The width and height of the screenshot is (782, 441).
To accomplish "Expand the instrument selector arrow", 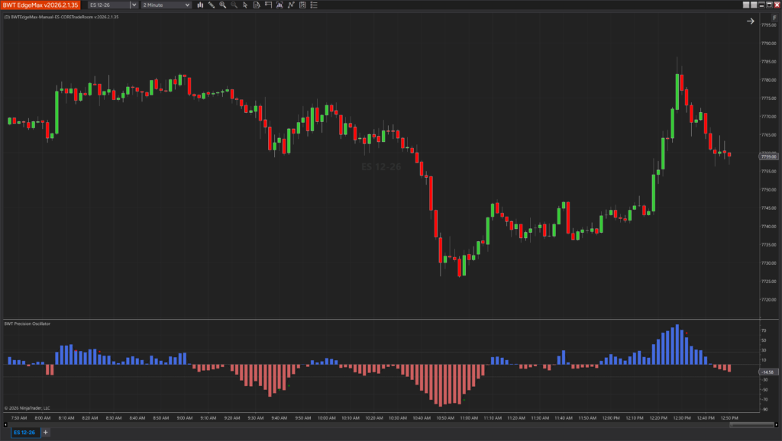I will pyautogui.click(x=134, y=5).
